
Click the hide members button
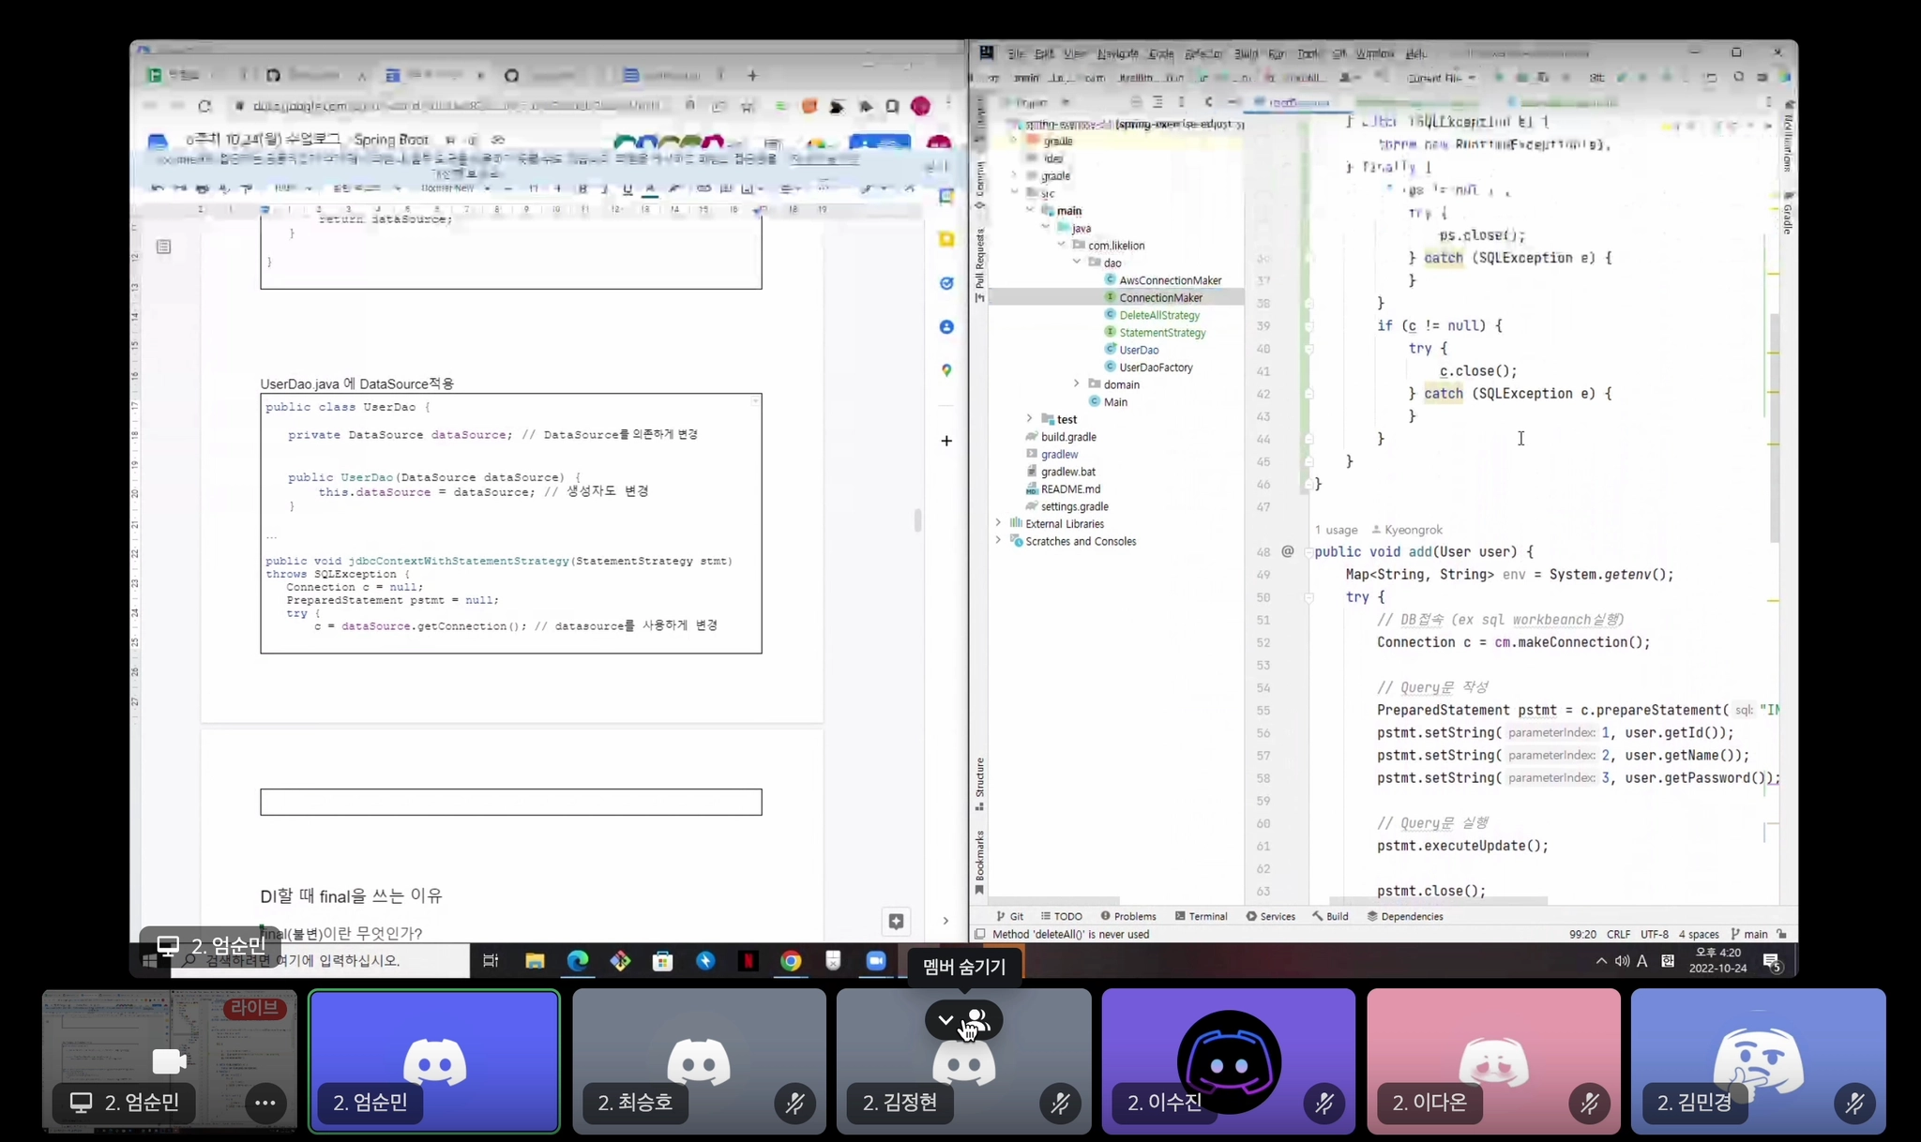coord(963,1020)
